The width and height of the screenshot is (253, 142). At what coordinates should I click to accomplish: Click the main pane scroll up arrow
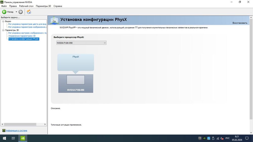(251, 17)
